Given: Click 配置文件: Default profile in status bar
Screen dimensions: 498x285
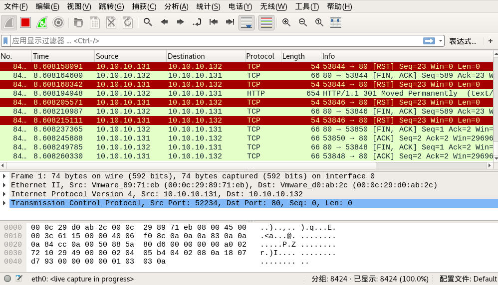Looking at the screenshot, I should click(468, 279).
